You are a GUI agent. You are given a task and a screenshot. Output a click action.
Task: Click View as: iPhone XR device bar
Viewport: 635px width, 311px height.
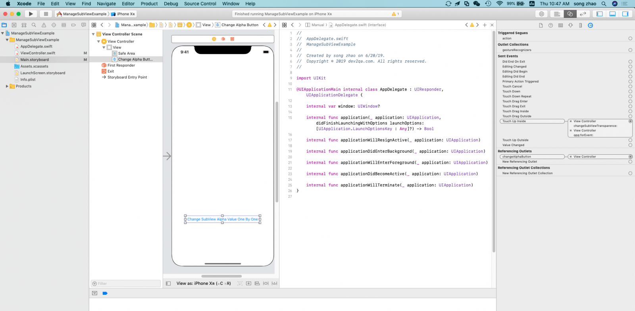(204, 284)
